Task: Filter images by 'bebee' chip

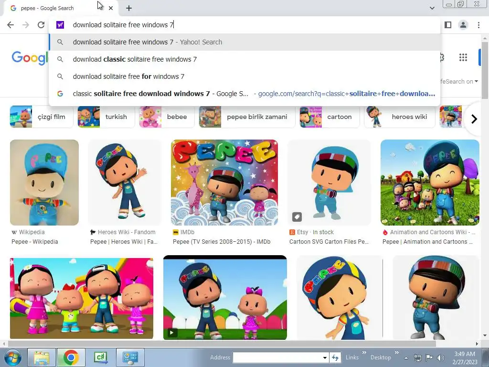Action: pos(167,117)
